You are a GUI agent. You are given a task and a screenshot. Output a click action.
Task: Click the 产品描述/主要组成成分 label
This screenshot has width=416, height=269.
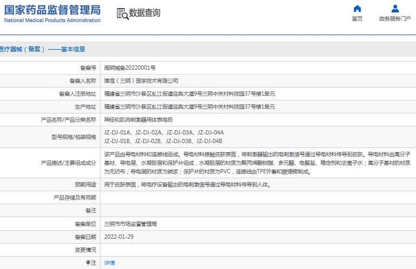coord(69,163)
